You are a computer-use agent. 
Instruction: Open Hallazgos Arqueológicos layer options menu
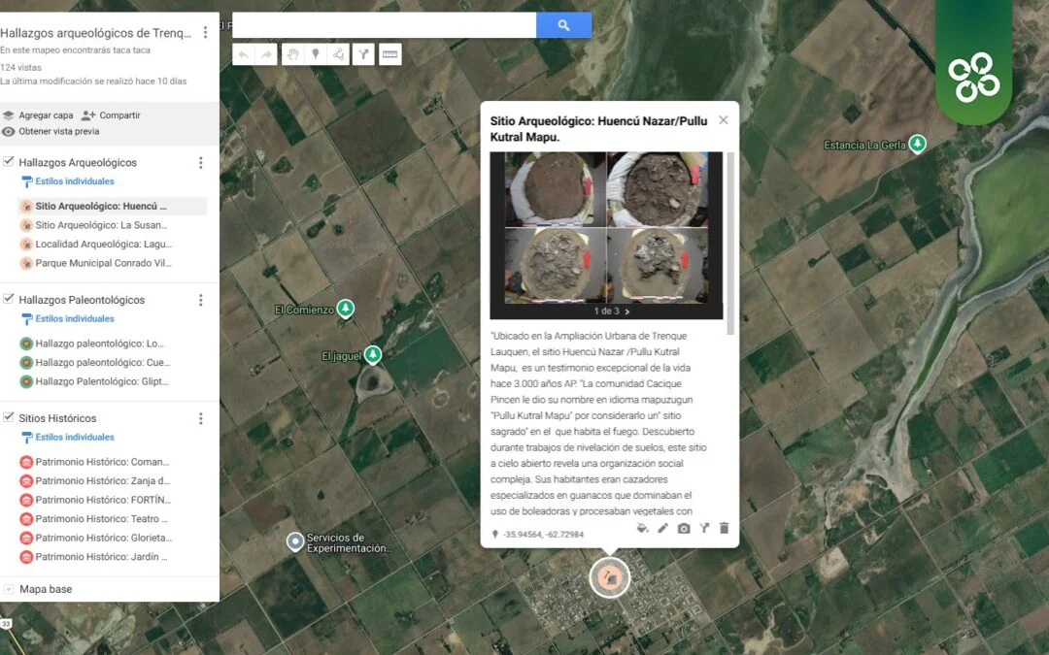click(201, 162)
